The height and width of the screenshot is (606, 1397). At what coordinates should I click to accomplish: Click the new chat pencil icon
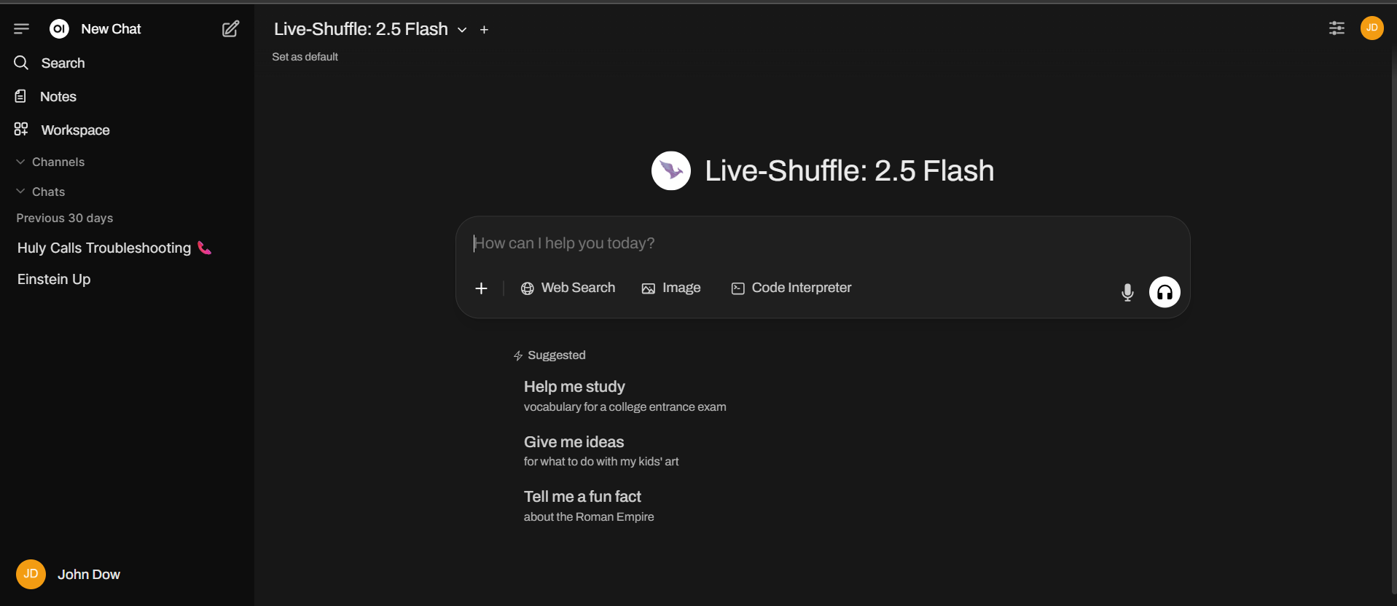pyautogui.click(x=230, y=29)
